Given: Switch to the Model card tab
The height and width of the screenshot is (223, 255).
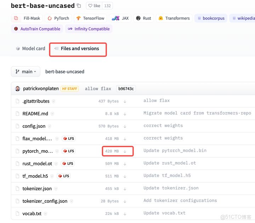Looking at the screenshot, I should coord(30,48).
